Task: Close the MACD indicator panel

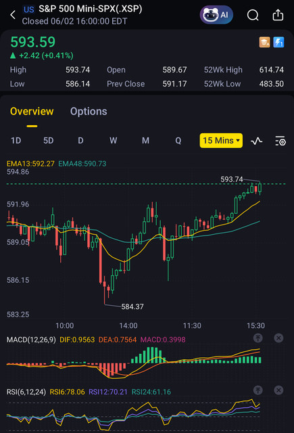Action: [x=278, y=338]
